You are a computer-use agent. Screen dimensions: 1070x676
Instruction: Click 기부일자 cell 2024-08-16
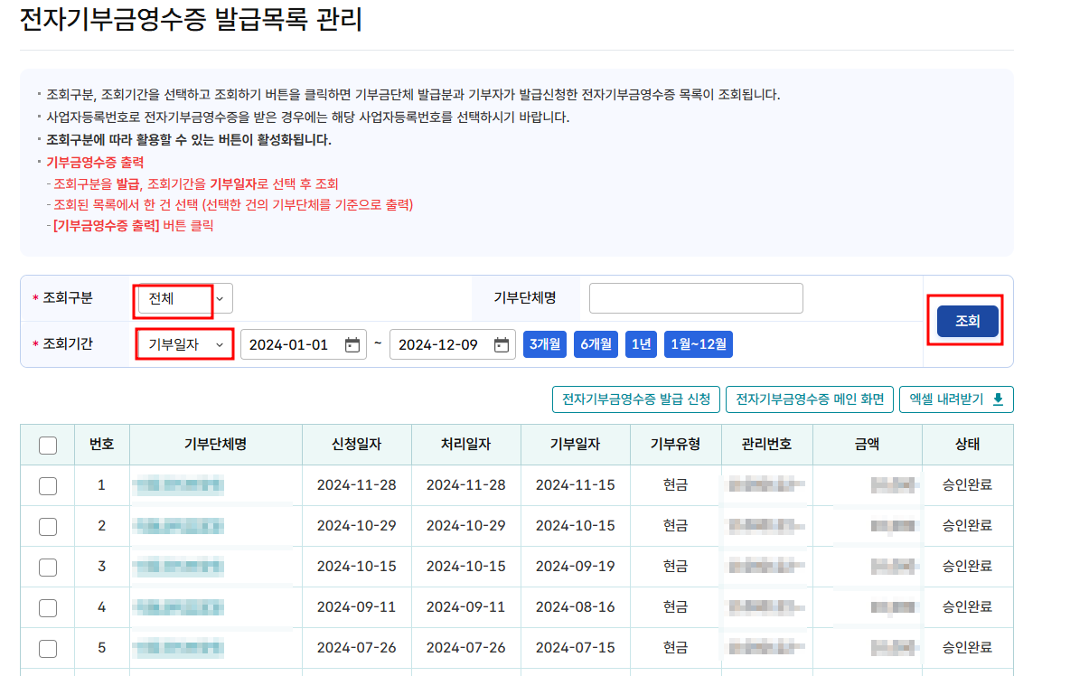[x=576, y=607]
